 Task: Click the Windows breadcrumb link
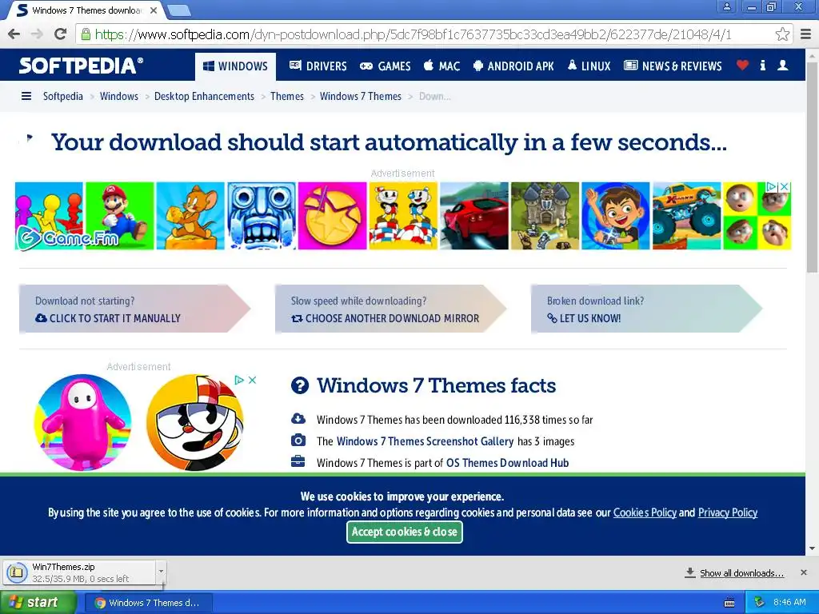pyautogui.click(x=119, y=96)
